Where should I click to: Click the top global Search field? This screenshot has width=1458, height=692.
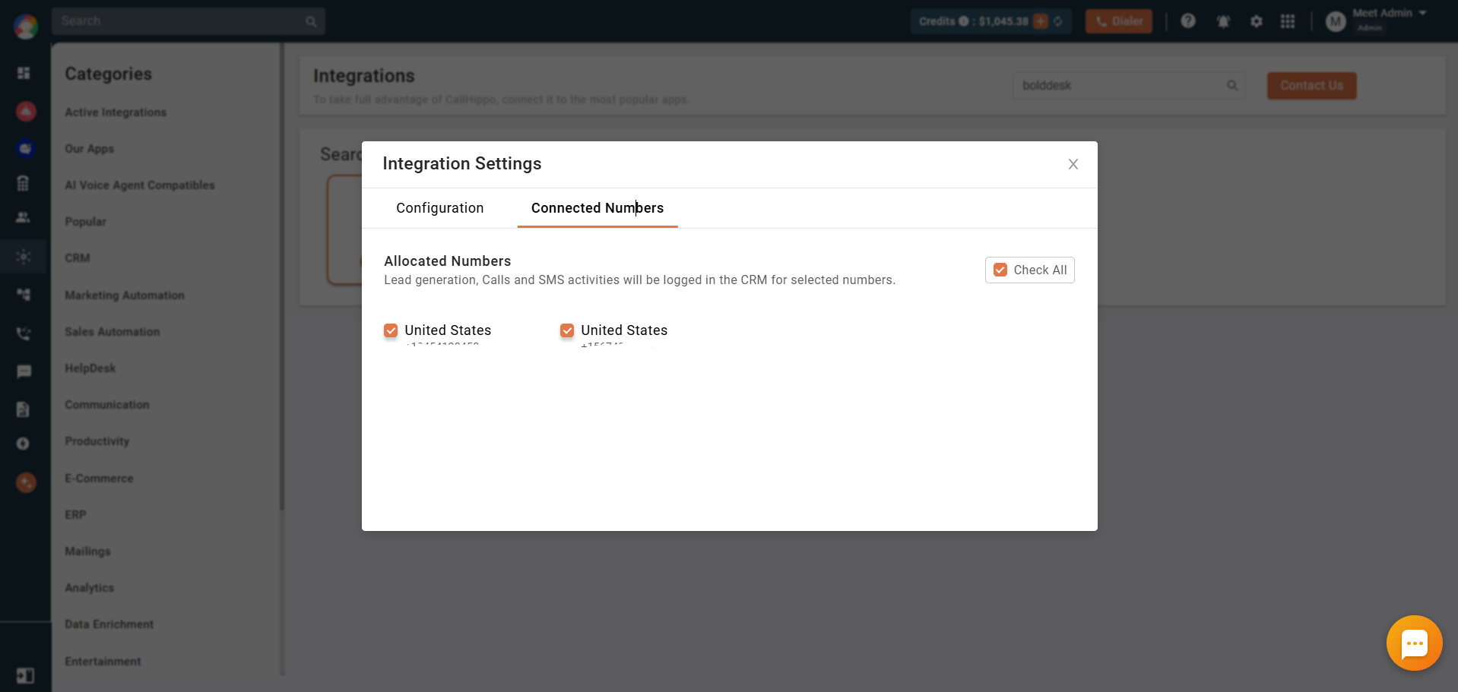[x=188, y=21]
